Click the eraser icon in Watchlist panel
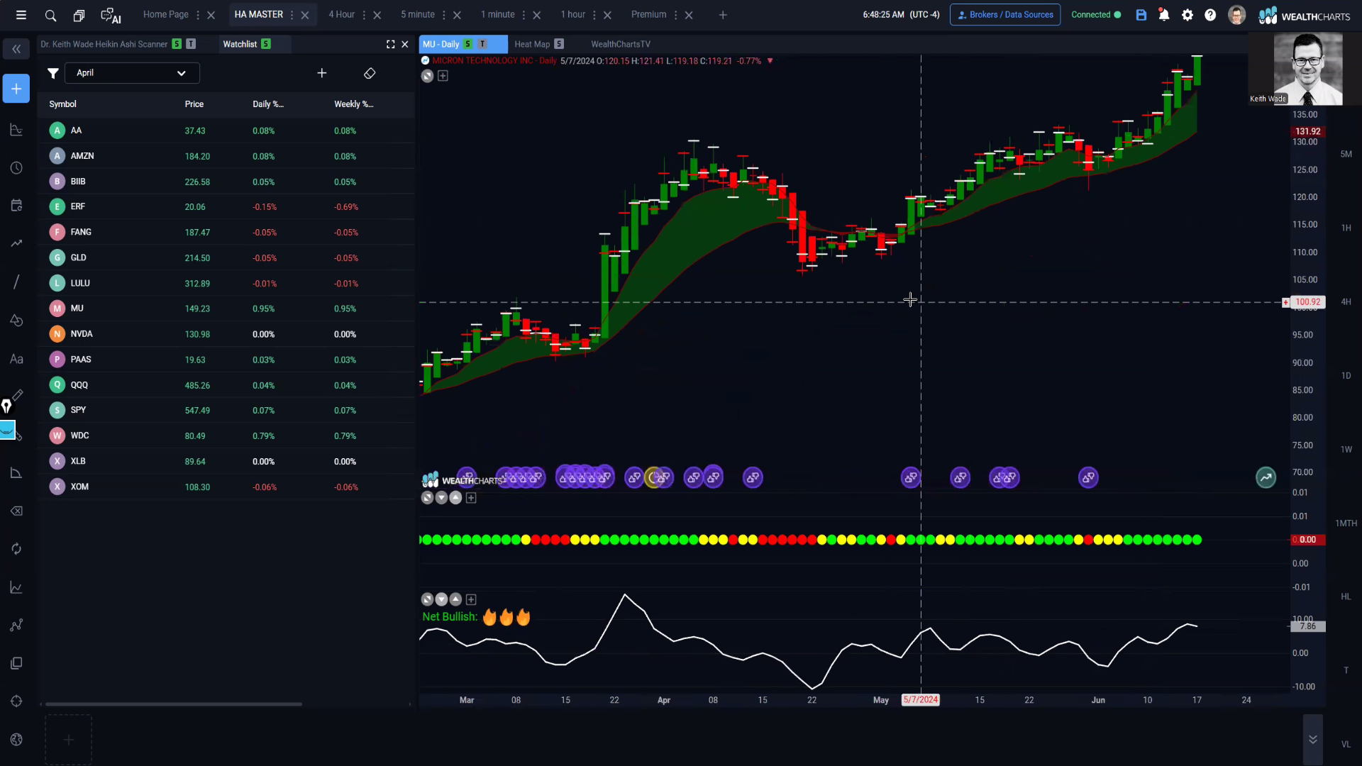 pos(370,73)
